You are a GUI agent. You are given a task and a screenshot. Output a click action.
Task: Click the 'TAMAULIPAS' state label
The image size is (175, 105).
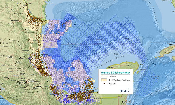tap(30, 32)
